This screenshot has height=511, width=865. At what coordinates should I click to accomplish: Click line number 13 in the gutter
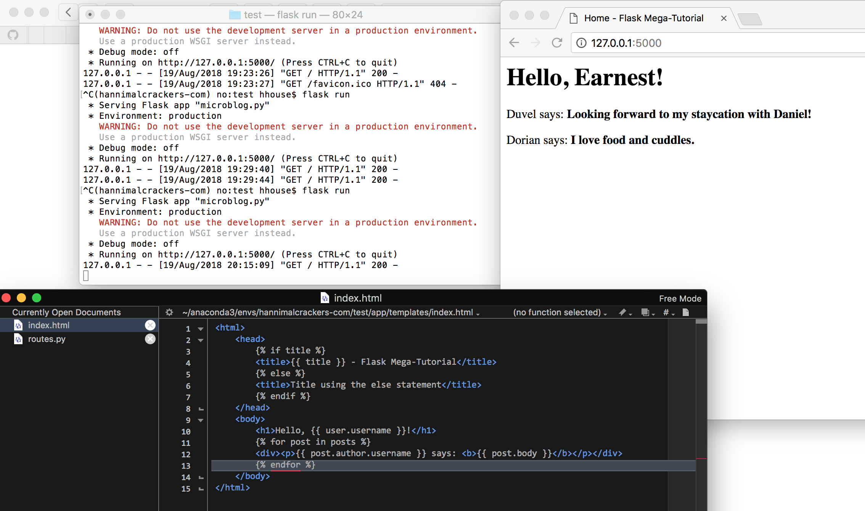(x=186, y=466)
